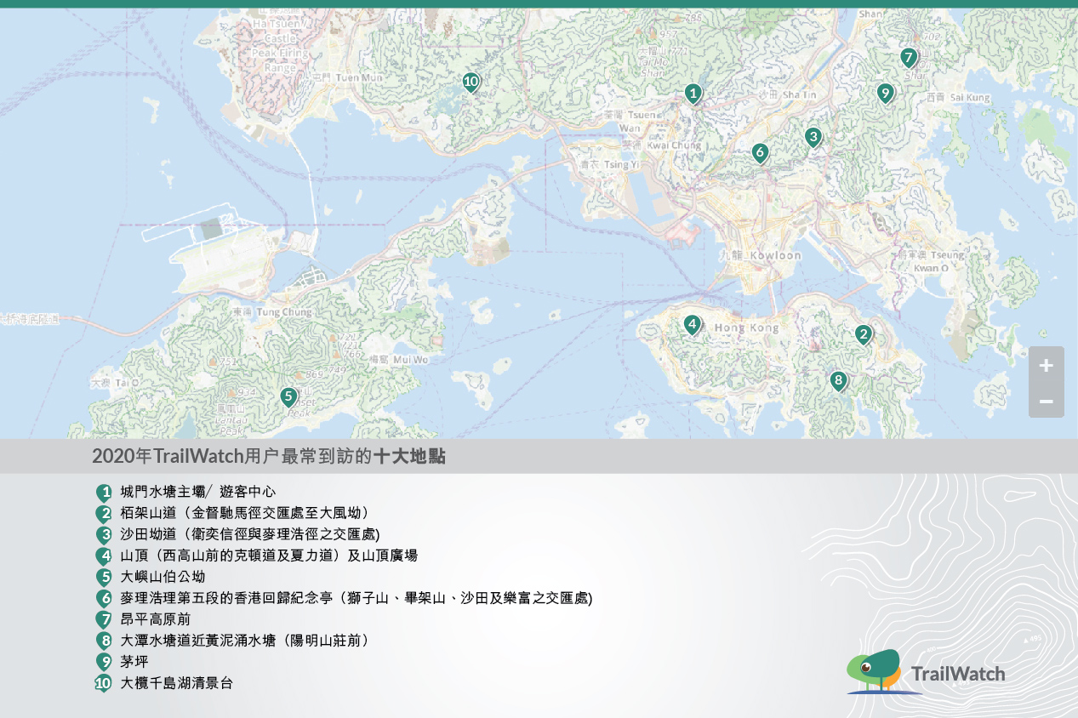Click map marker 5 on Lantau Island
Image resolution: width=1078 pixels, height=718 pixels.
(x=288, y=396)
